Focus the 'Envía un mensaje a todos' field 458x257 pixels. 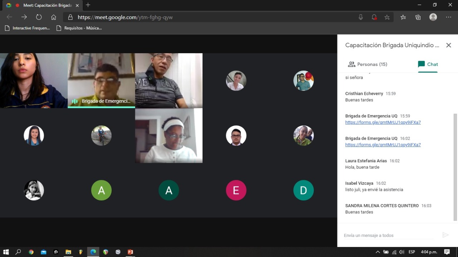(x=389, y=235)
